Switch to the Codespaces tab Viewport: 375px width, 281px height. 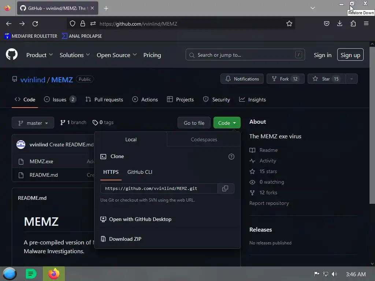(x=204, y=139)
